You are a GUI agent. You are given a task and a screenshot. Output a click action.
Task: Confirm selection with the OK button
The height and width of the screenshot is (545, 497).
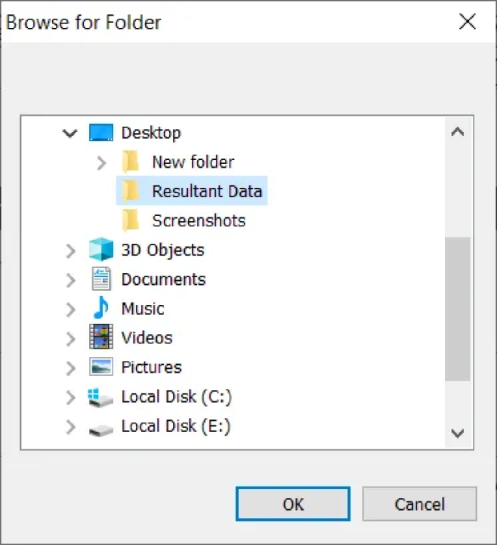(293, 504)
